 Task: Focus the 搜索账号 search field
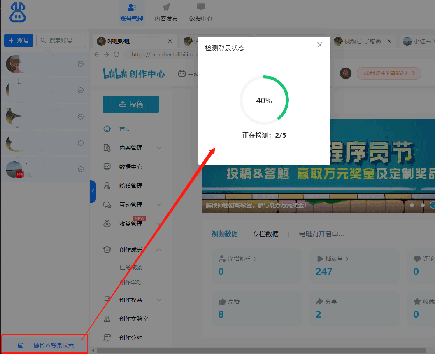[61, 40]
